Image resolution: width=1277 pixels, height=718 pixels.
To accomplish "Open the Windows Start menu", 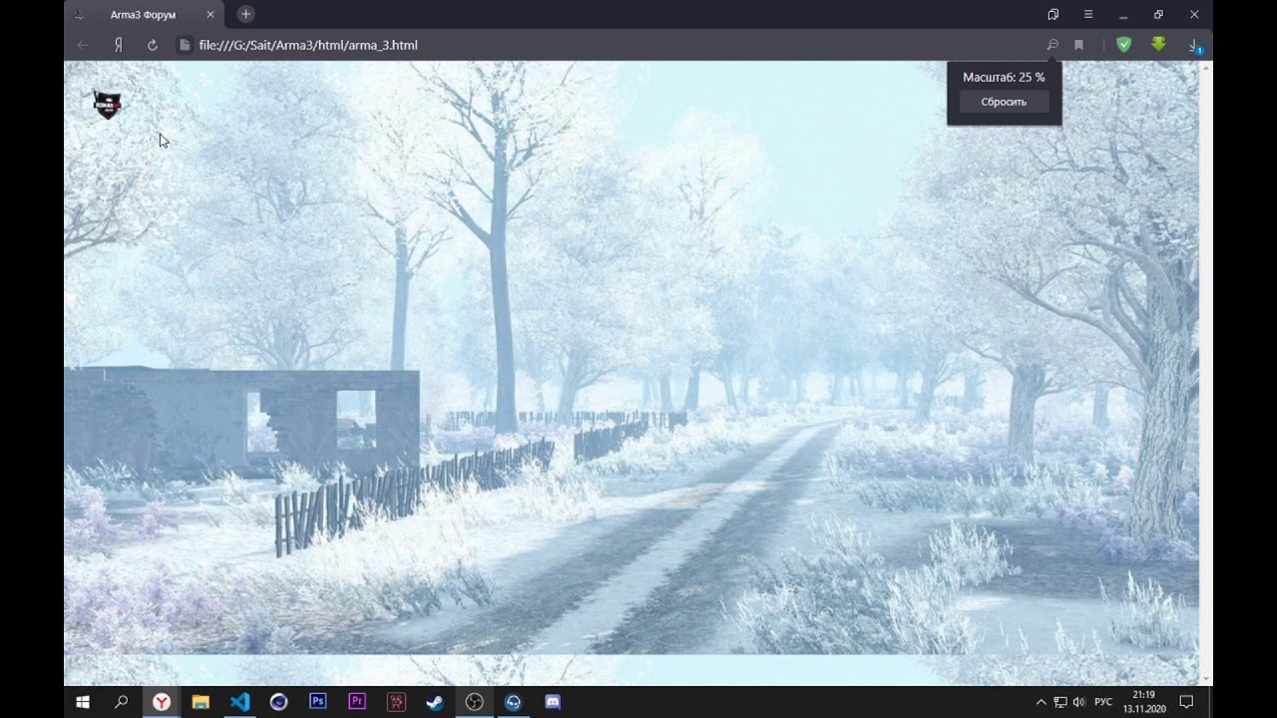I will tap(83, 702).
